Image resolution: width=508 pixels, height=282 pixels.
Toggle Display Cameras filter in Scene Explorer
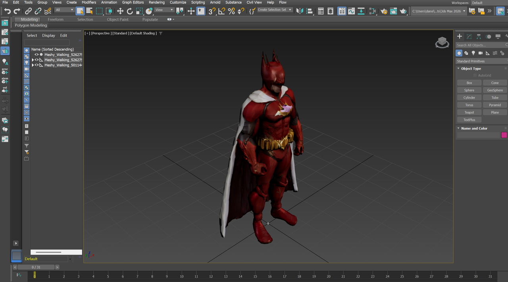[27, 69]
